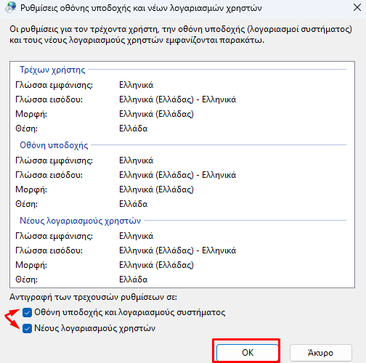Click the 'Αντιγραφή των τρεχουσών ρυθμίσεων σε:' text

point(93,297)
